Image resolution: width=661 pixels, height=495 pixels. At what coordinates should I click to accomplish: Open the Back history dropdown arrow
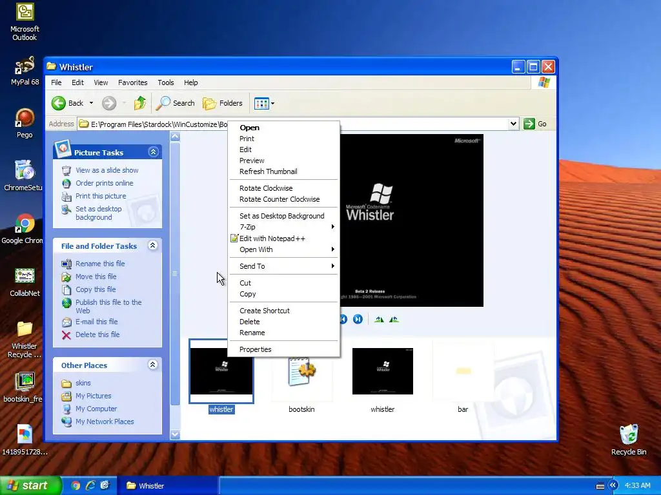(x=91, y=103)
